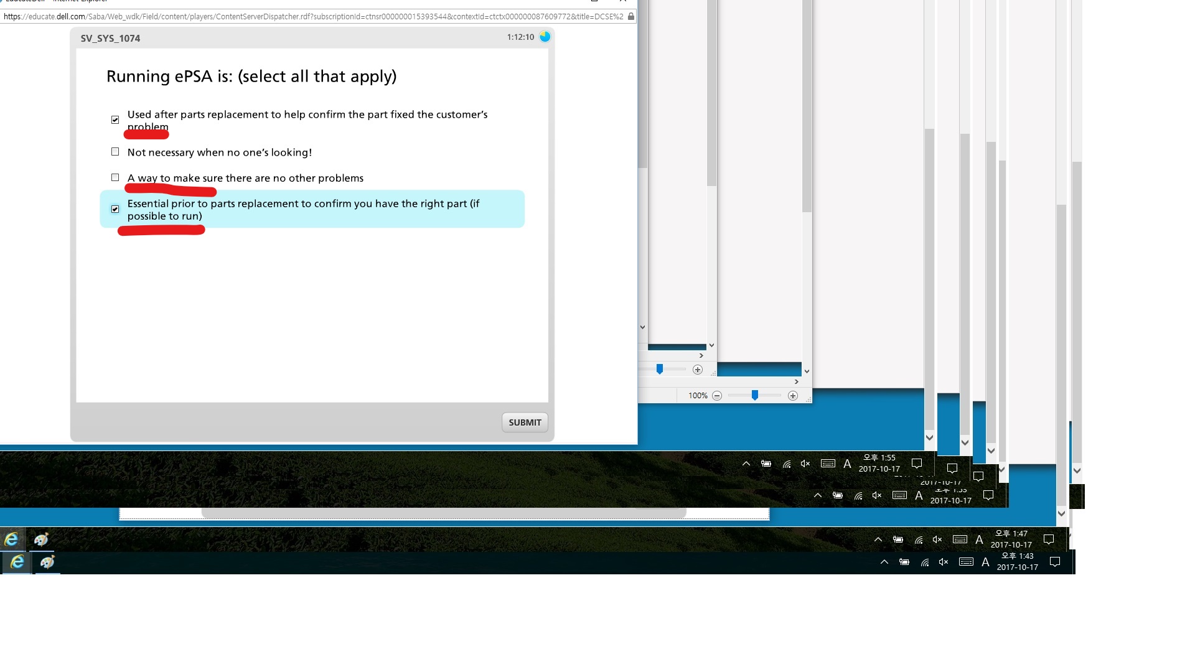Click the plus zoom-in icon right of the 100% slider
1195x672 pixels.
pos(792,396)
